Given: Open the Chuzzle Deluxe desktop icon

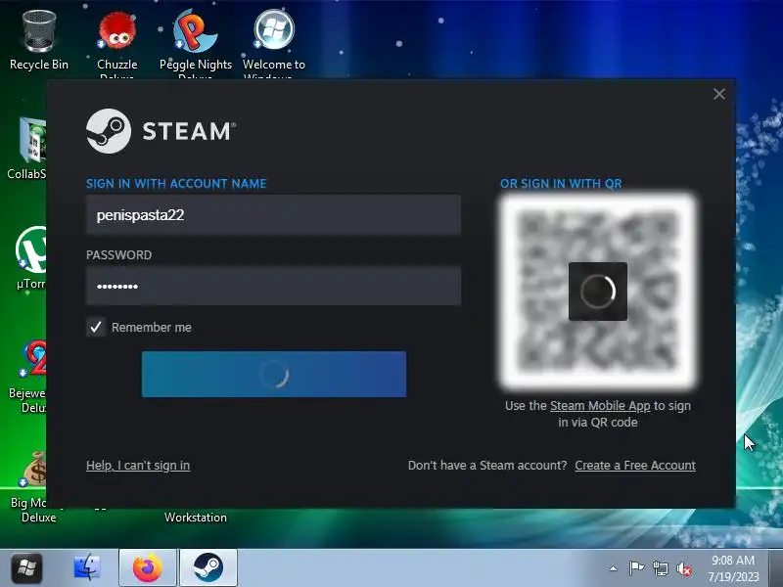Looking at the screenshot, I should (x=116, y=42).
